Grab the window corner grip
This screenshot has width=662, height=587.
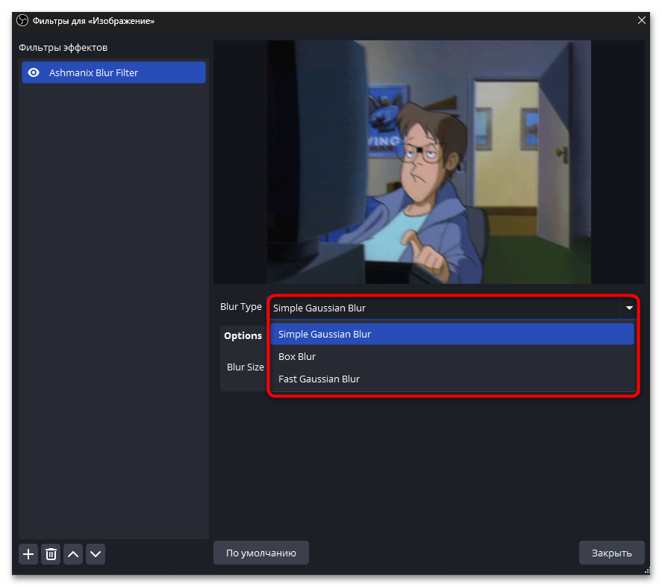click(647, 571)
